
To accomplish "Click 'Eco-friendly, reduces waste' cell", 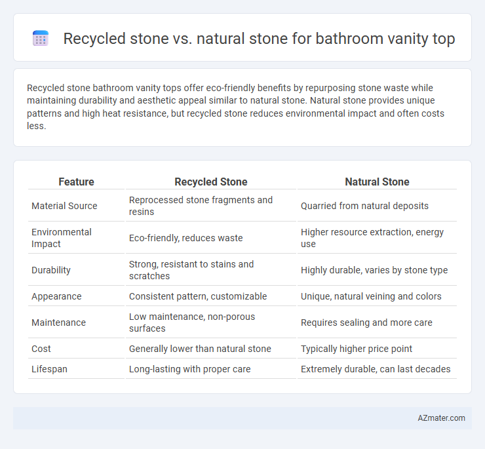I will (x=210, y=238).
